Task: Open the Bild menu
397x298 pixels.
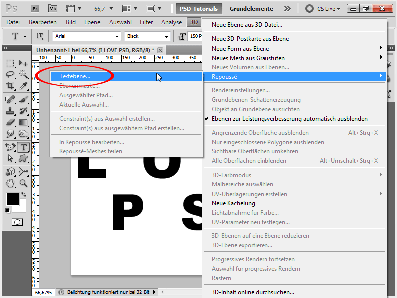Action: (x=71, y=22)
